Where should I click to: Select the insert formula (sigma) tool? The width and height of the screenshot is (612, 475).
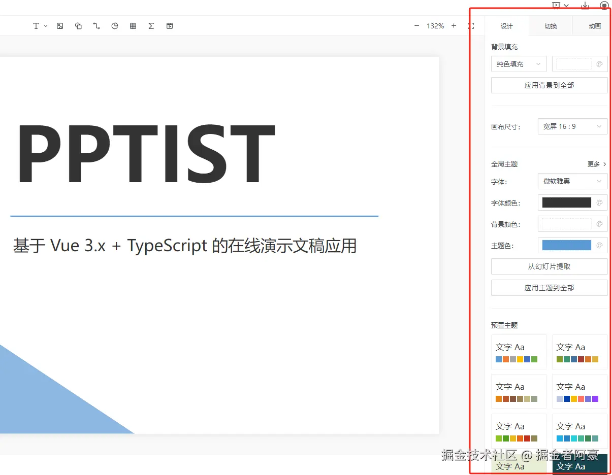(151, 26)
